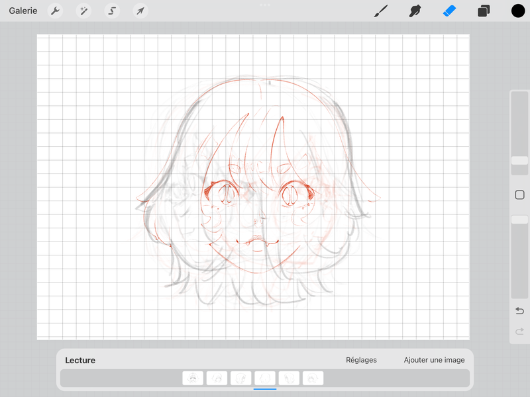Tap the square Modify button in sidebar
This screenshot has height=397, width=530.
click(x=519, y=195)
